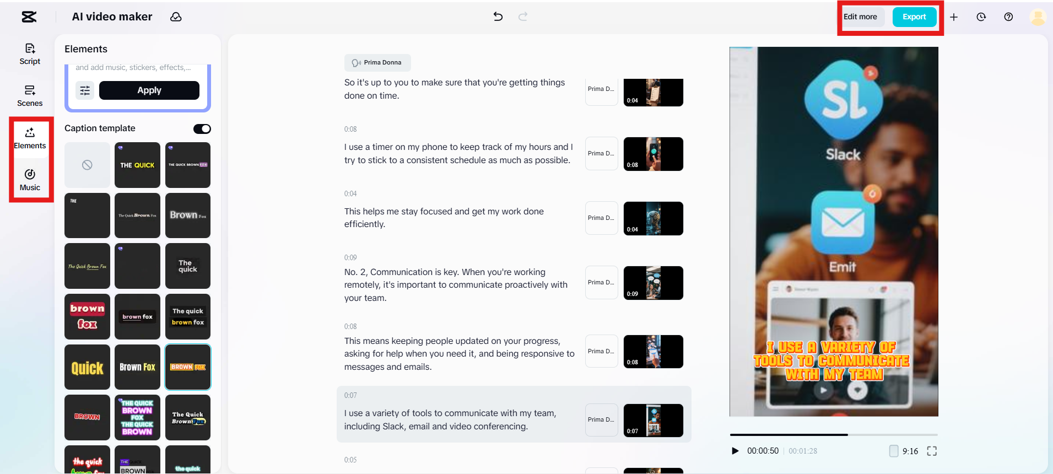This screenshot has width=1053, height=474.
Task: Open the help question mark icon
Action: tap(1008, 17)
